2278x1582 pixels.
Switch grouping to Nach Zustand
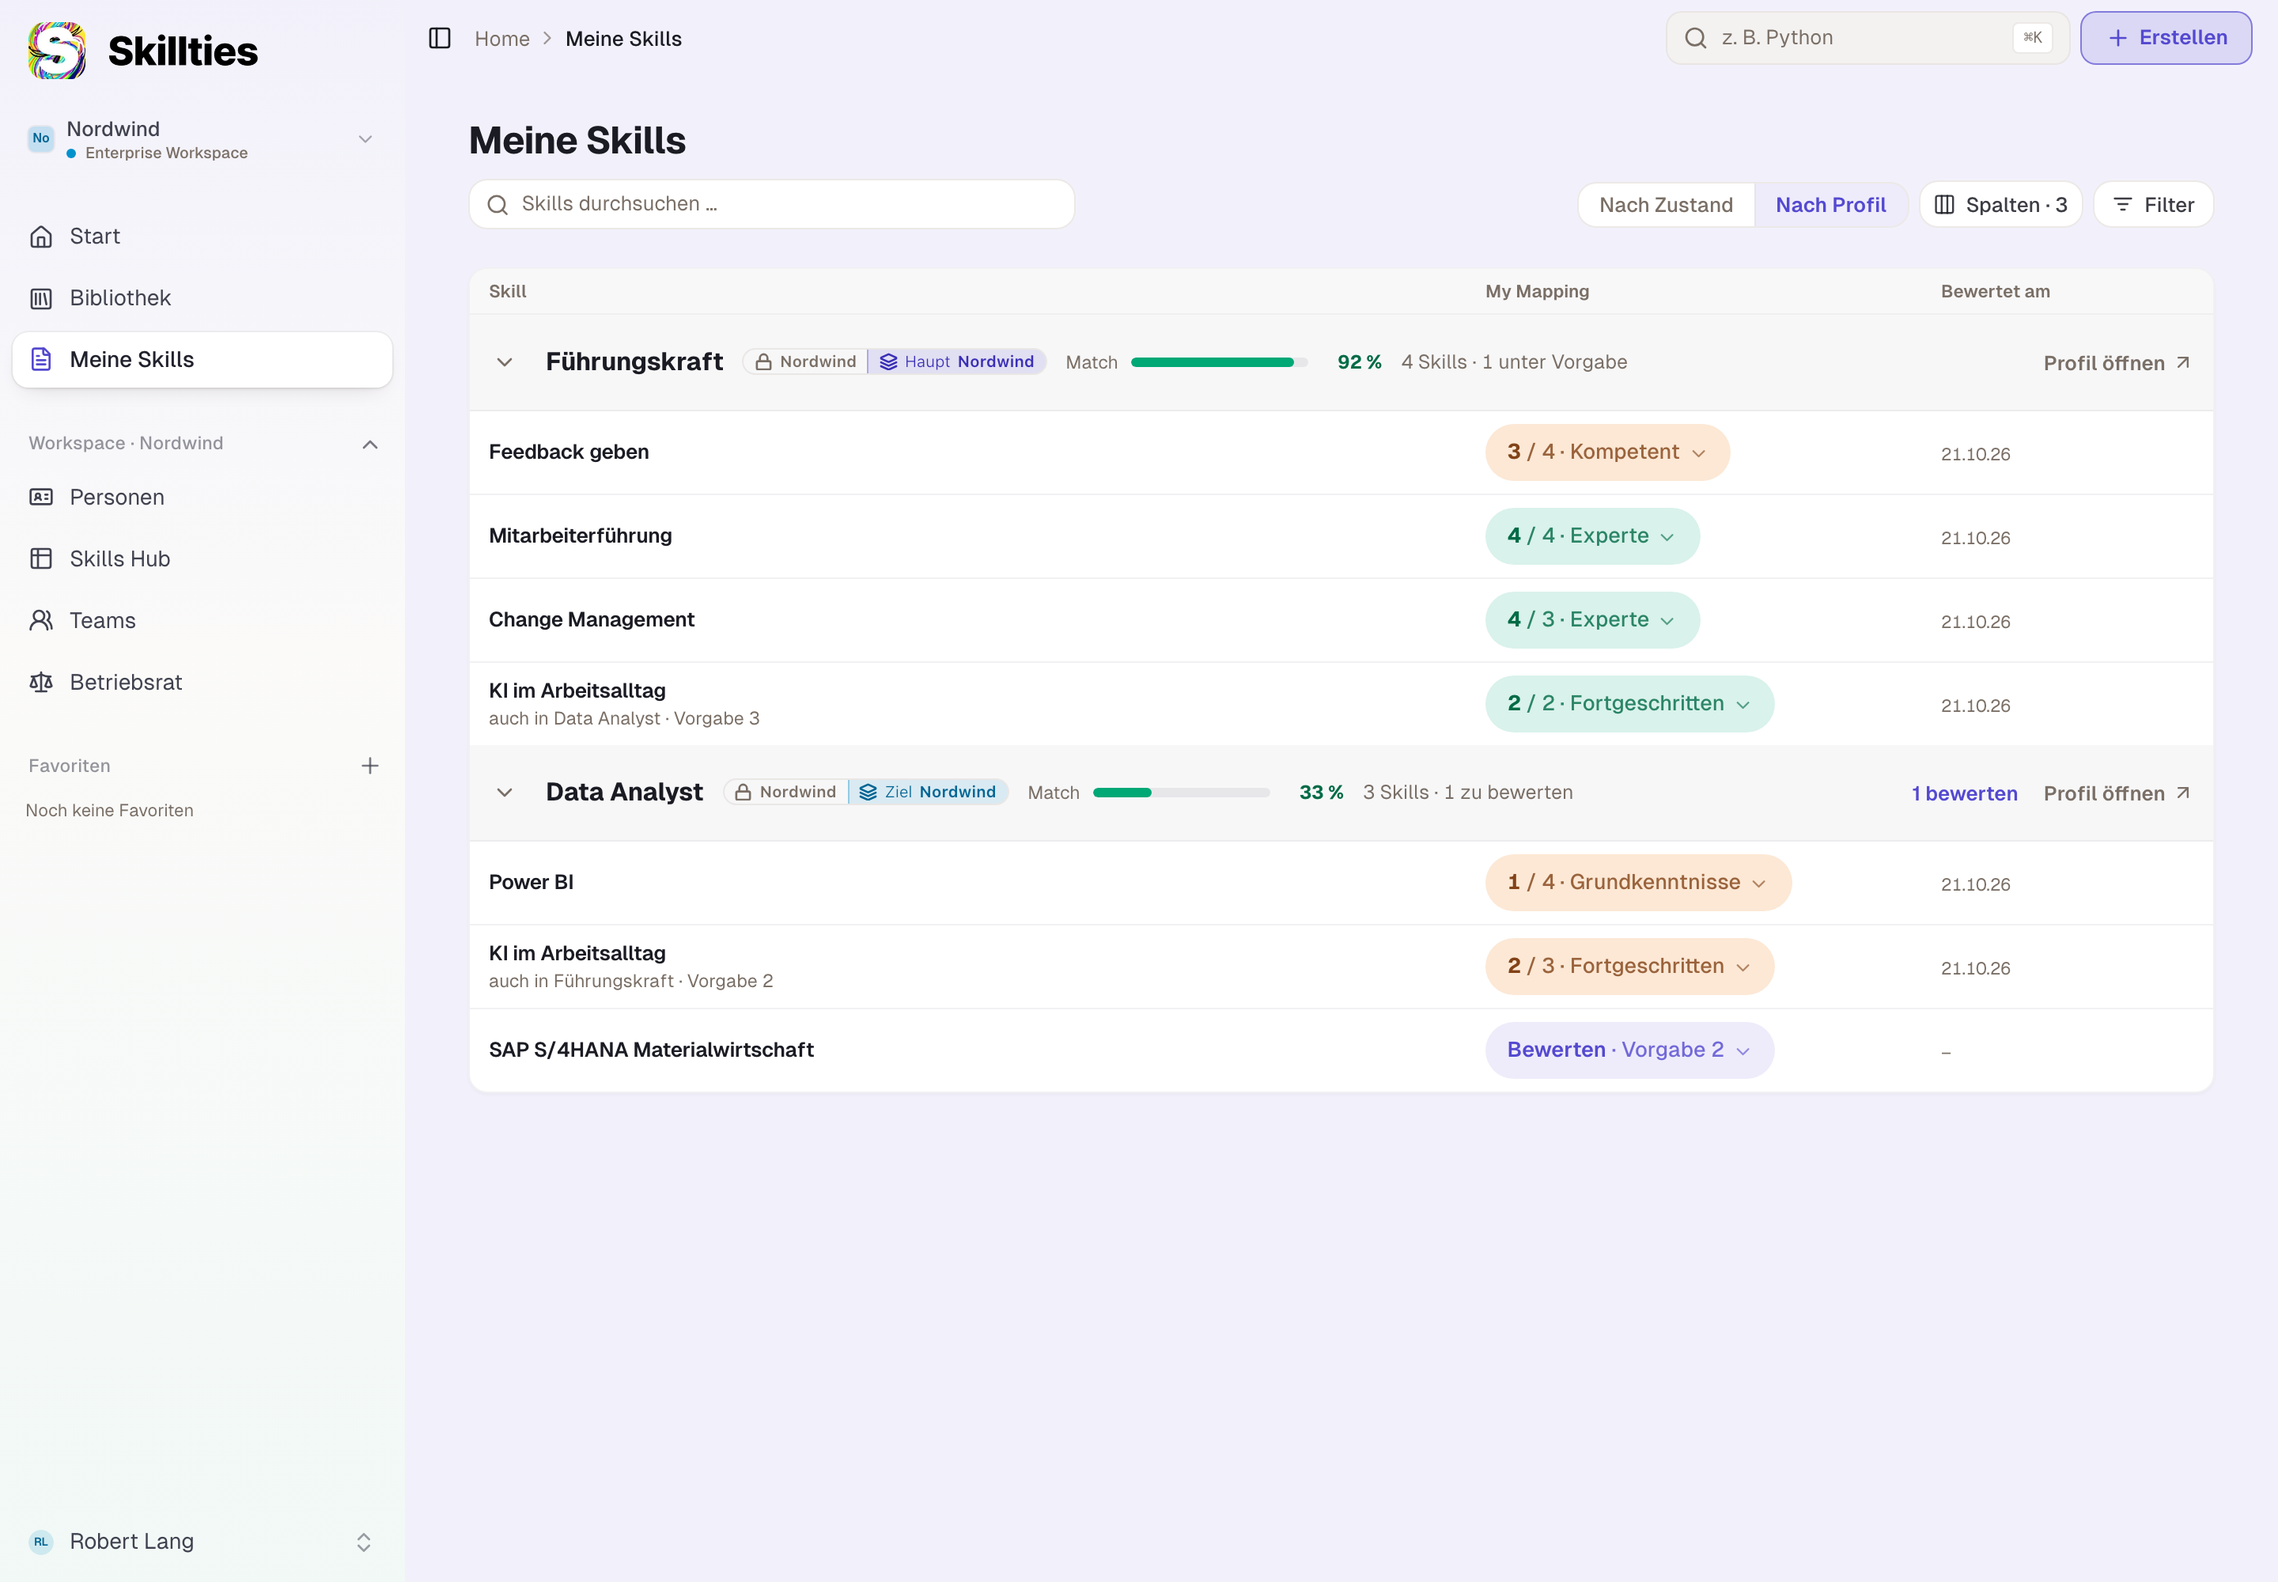pyautogui.click(x=1665, y=205)
